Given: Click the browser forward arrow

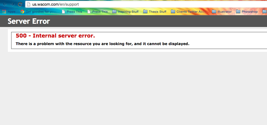Looking at the screenshot, I should point(12,4).
